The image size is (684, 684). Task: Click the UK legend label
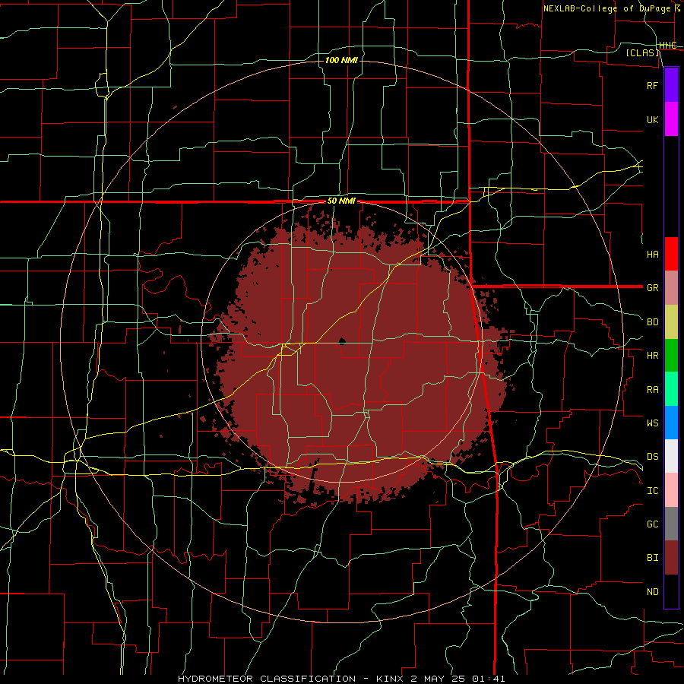pos(652,119)
